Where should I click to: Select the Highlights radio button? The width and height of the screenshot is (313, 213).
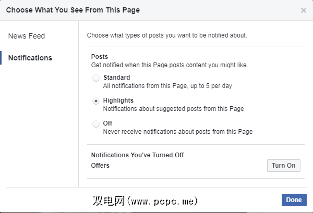pyautogui.click(x=96, y=101)
